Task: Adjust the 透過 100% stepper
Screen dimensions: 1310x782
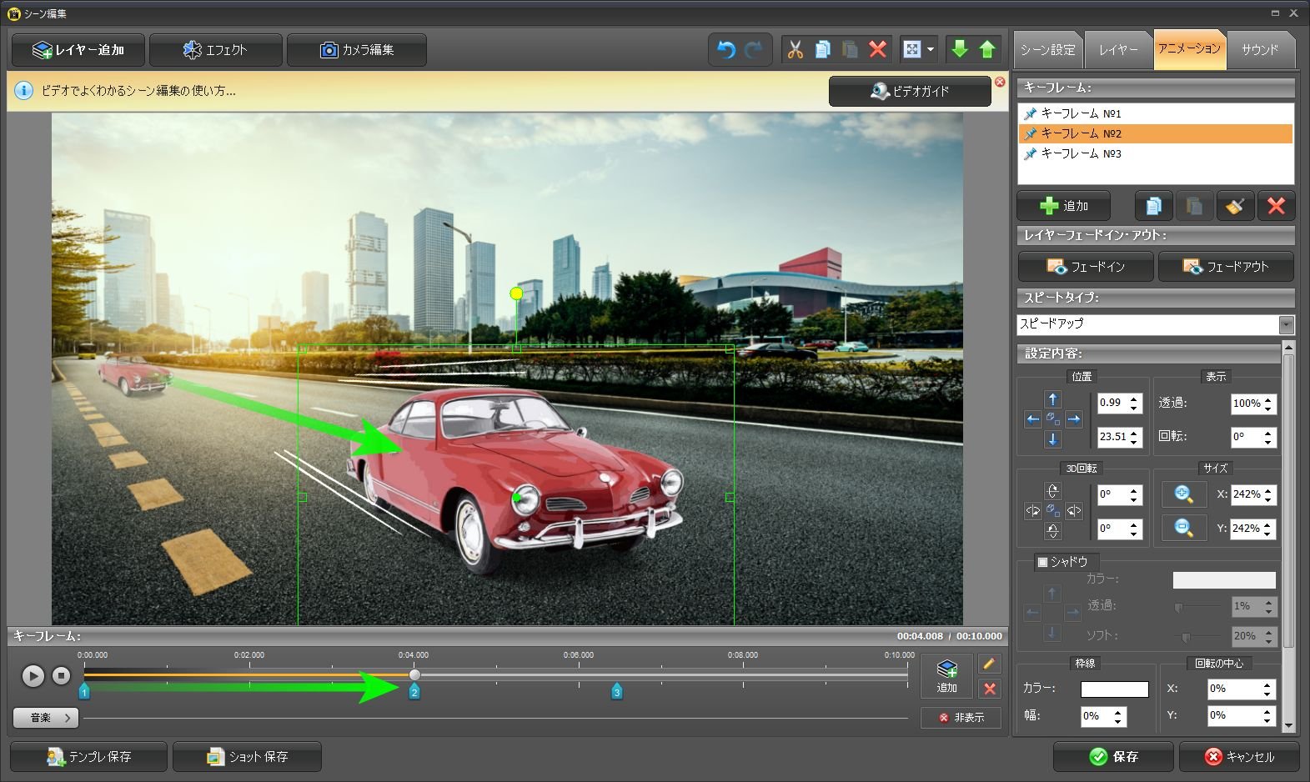Action: pyautogui.click(x=1268, y=404)
